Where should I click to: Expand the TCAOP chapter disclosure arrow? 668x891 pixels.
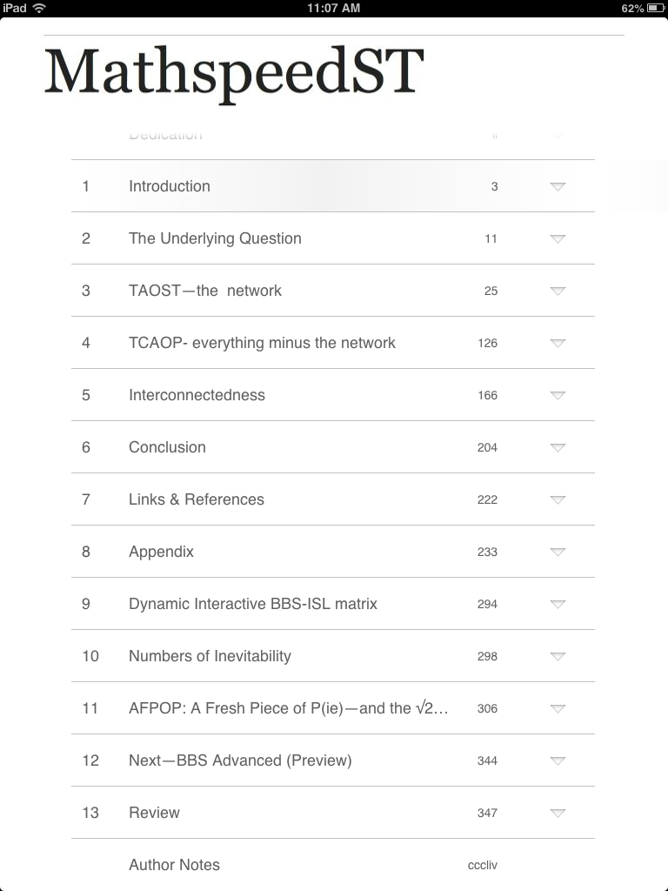[x=558, y=343]
